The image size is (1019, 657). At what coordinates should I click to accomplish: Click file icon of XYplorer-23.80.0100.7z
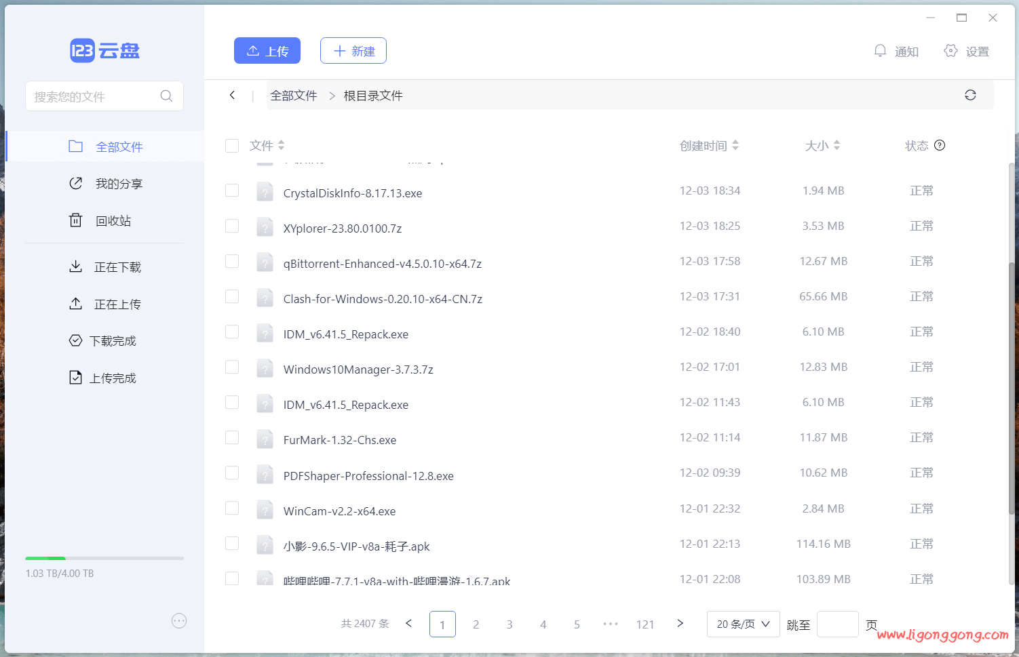(x=265, y=228)
